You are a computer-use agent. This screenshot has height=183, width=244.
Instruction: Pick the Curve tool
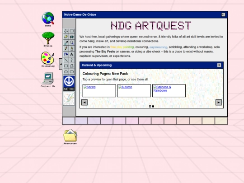point(72,60)
